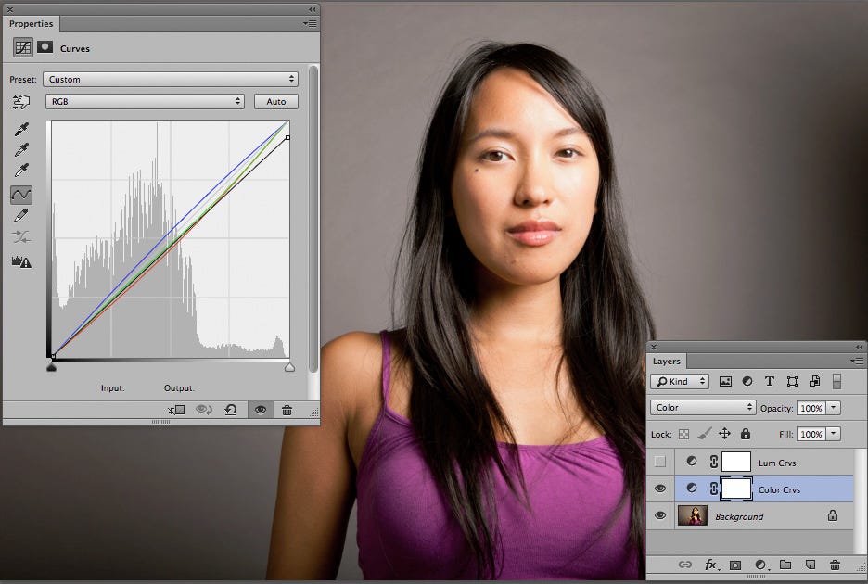The image size is (868, 584).
Task: Pick the white point eyedropper
Action: (x=21, y=170)
